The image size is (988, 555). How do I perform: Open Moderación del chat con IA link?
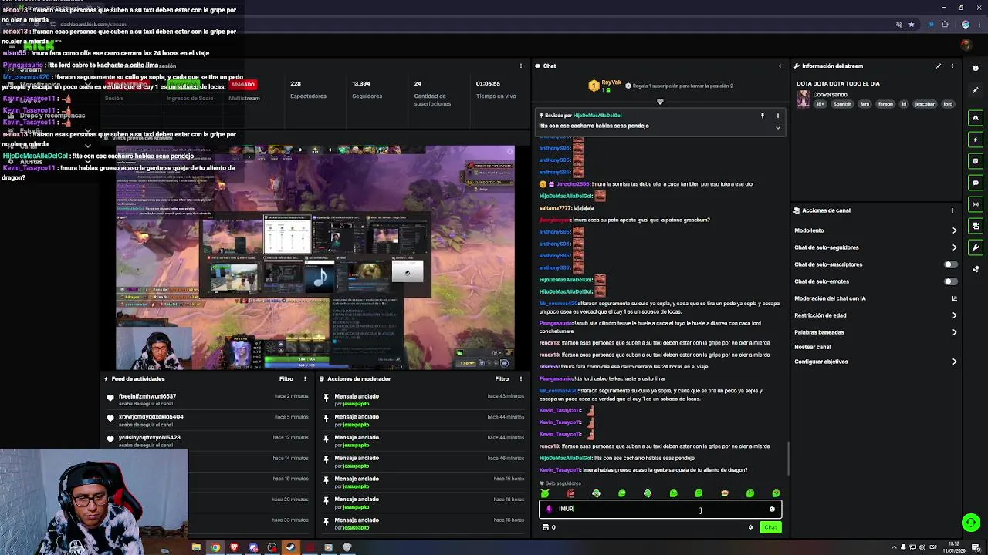click(876, 298)
